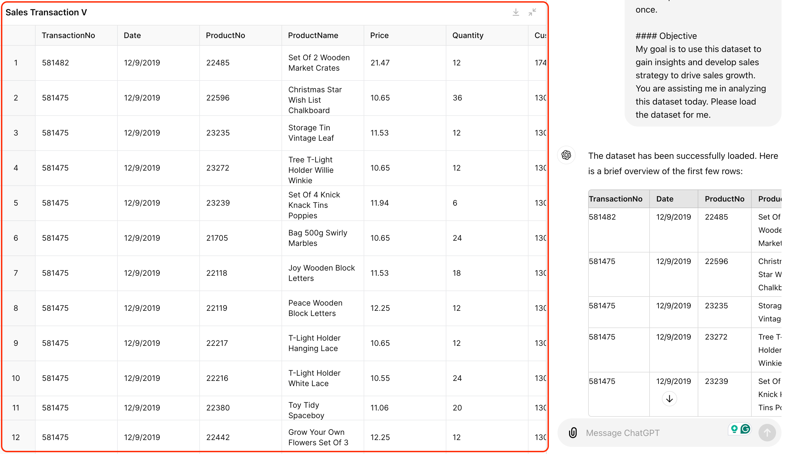The height and width of the screenshot is (454, 787).
Task: Click the lightbulb extension icon
Action: point(734,429)
